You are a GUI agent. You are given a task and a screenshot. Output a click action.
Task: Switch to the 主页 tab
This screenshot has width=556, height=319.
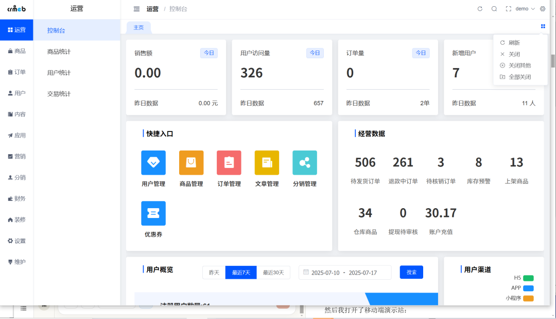click(138, 27)
